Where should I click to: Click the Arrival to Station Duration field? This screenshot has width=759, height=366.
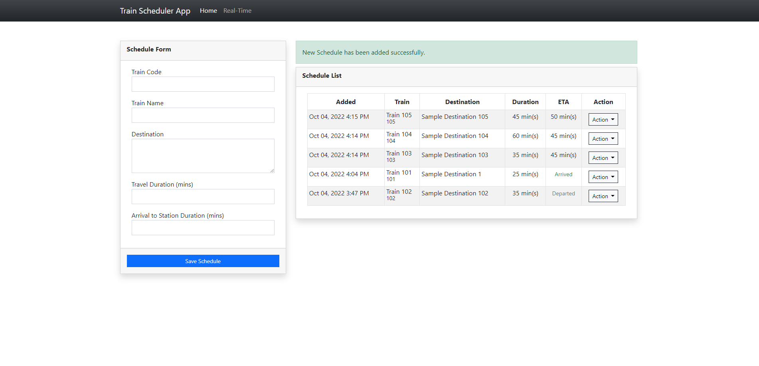(x=203, y=228)
